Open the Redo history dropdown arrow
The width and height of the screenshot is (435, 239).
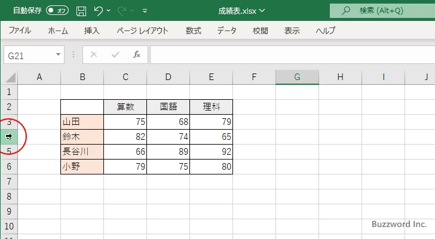(x=132, y=11)
